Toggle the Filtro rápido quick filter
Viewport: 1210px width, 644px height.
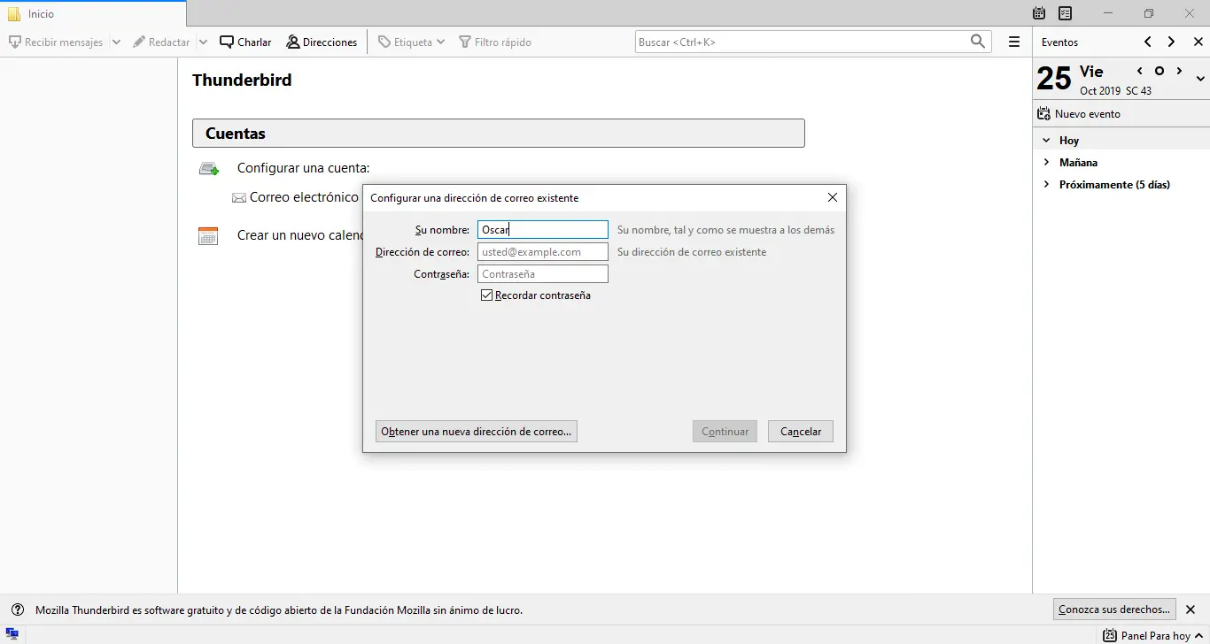495,42
